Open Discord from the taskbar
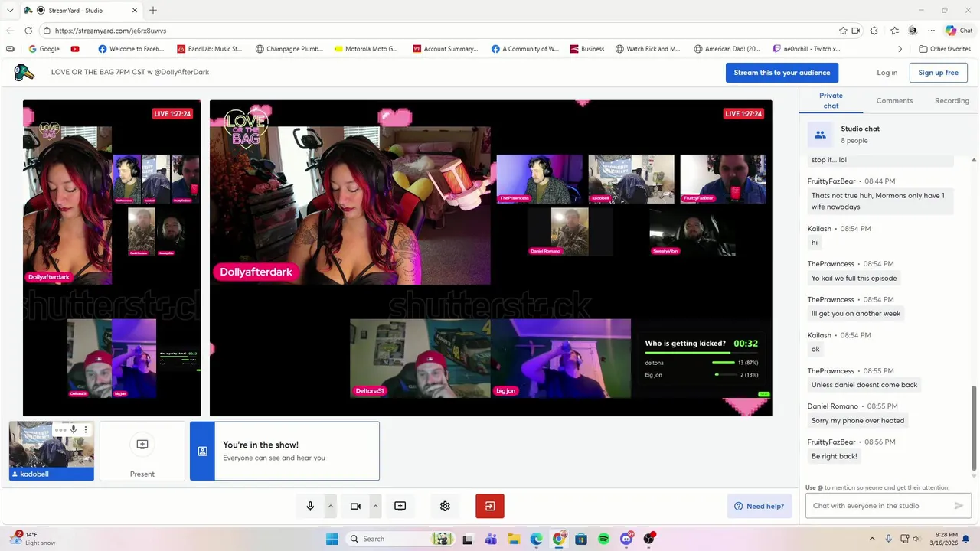The image size is (980, 551). click(x=626, y=539)
